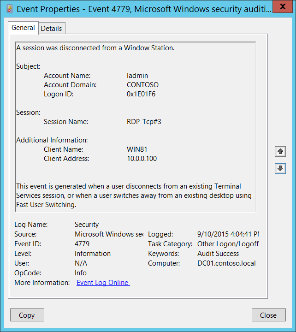Click the account name value ladmin
The image size is (296, 332).
tap(137, 76)
